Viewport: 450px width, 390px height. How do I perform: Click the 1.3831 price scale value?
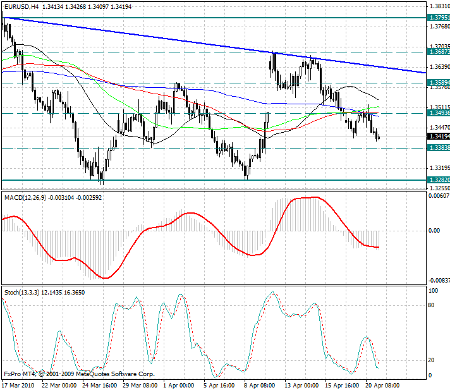coord(440,6)
